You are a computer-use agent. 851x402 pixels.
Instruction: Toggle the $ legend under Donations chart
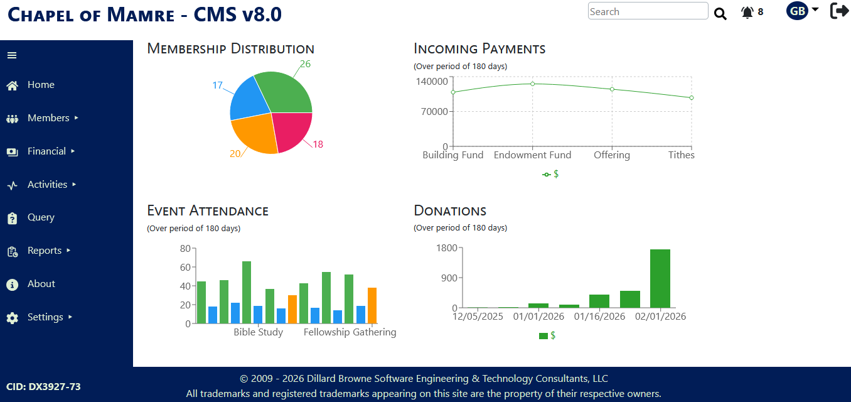pyautogui.click(x=547, y=335)
